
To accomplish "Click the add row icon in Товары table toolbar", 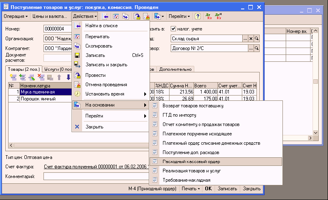I will coord(13,76).
